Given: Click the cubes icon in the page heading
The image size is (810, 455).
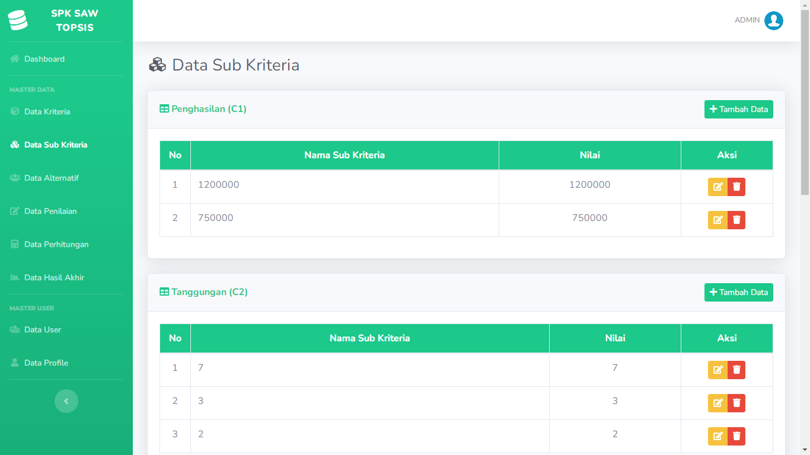Looking at the screenshot, I should [157, 65].
